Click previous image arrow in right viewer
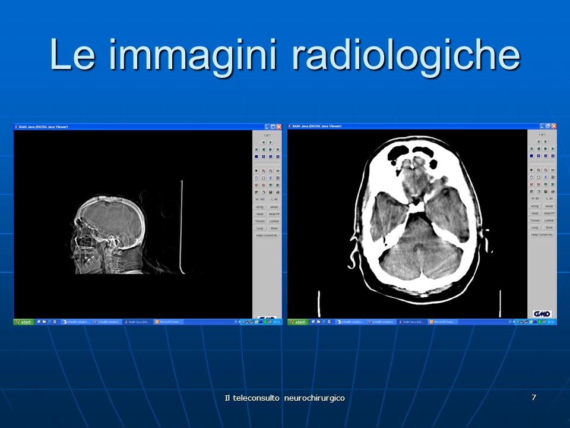Image resolution: width=570 pixels, height=428 pixels. click(x=539, y=141)
